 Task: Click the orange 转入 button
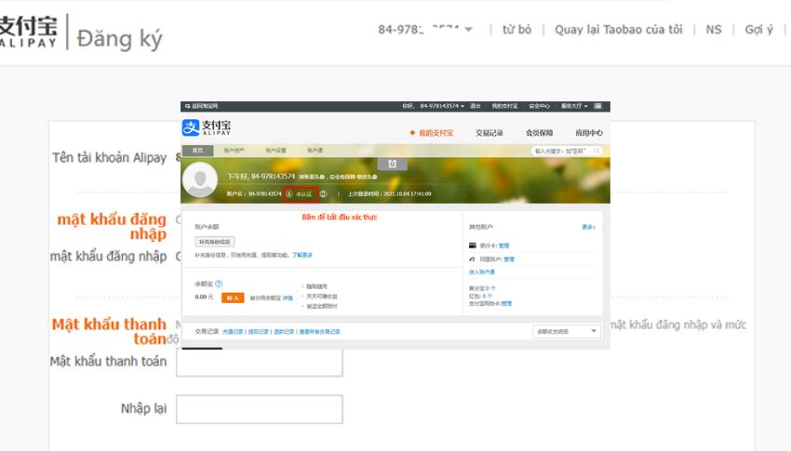(233, 298)
